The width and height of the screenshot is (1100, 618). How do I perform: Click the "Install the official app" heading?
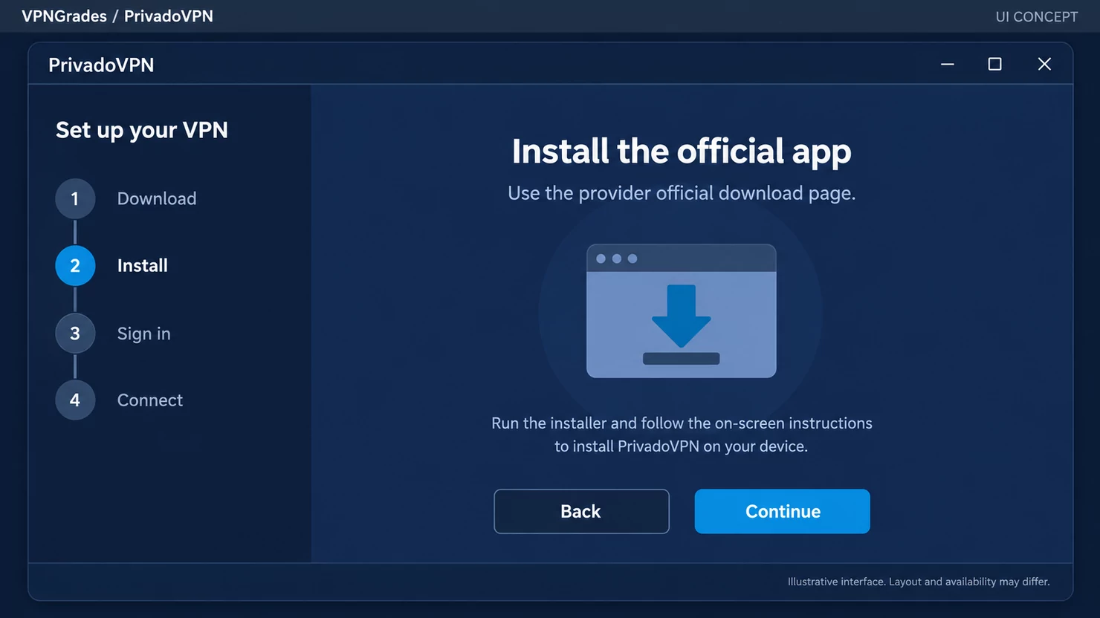[682, 152]
